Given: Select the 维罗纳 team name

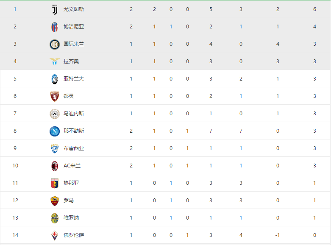Looking at the screenshot, I should (x=71, y=218).
